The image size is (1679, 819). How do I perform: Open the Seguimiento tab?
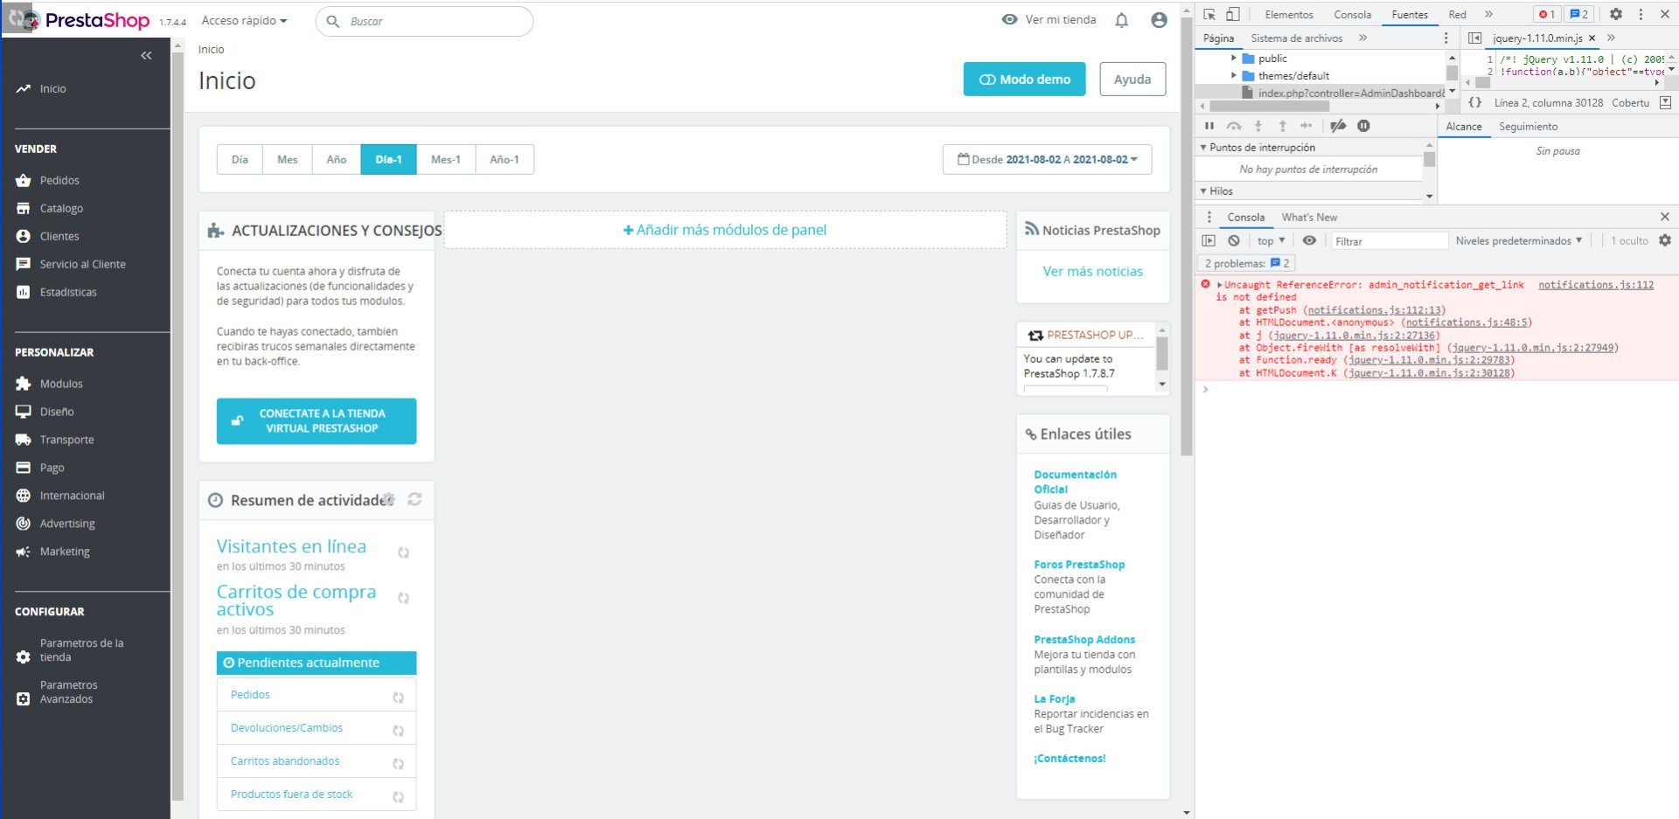click(x=1528, y=126)
